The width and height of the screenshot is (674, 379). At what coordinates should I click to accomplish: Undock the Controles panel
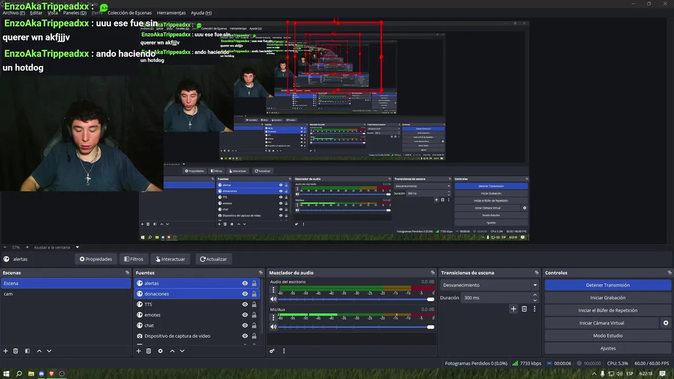(669, 273)
